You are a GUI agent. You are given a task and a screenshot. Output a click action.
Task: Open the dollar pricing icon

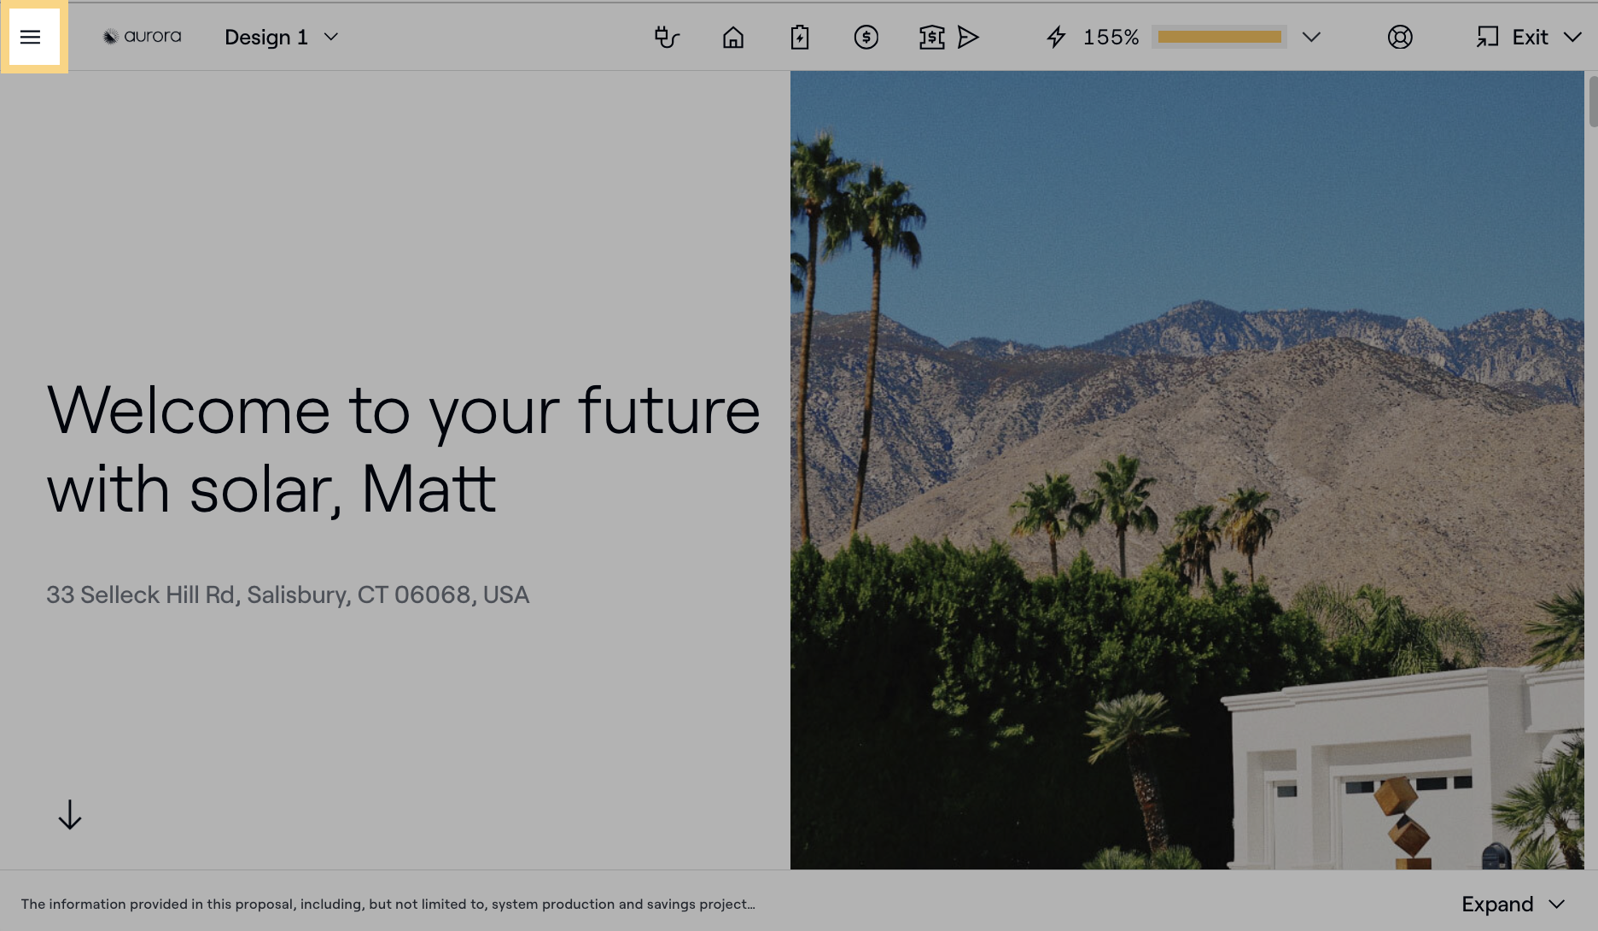[x=866, y=37]
